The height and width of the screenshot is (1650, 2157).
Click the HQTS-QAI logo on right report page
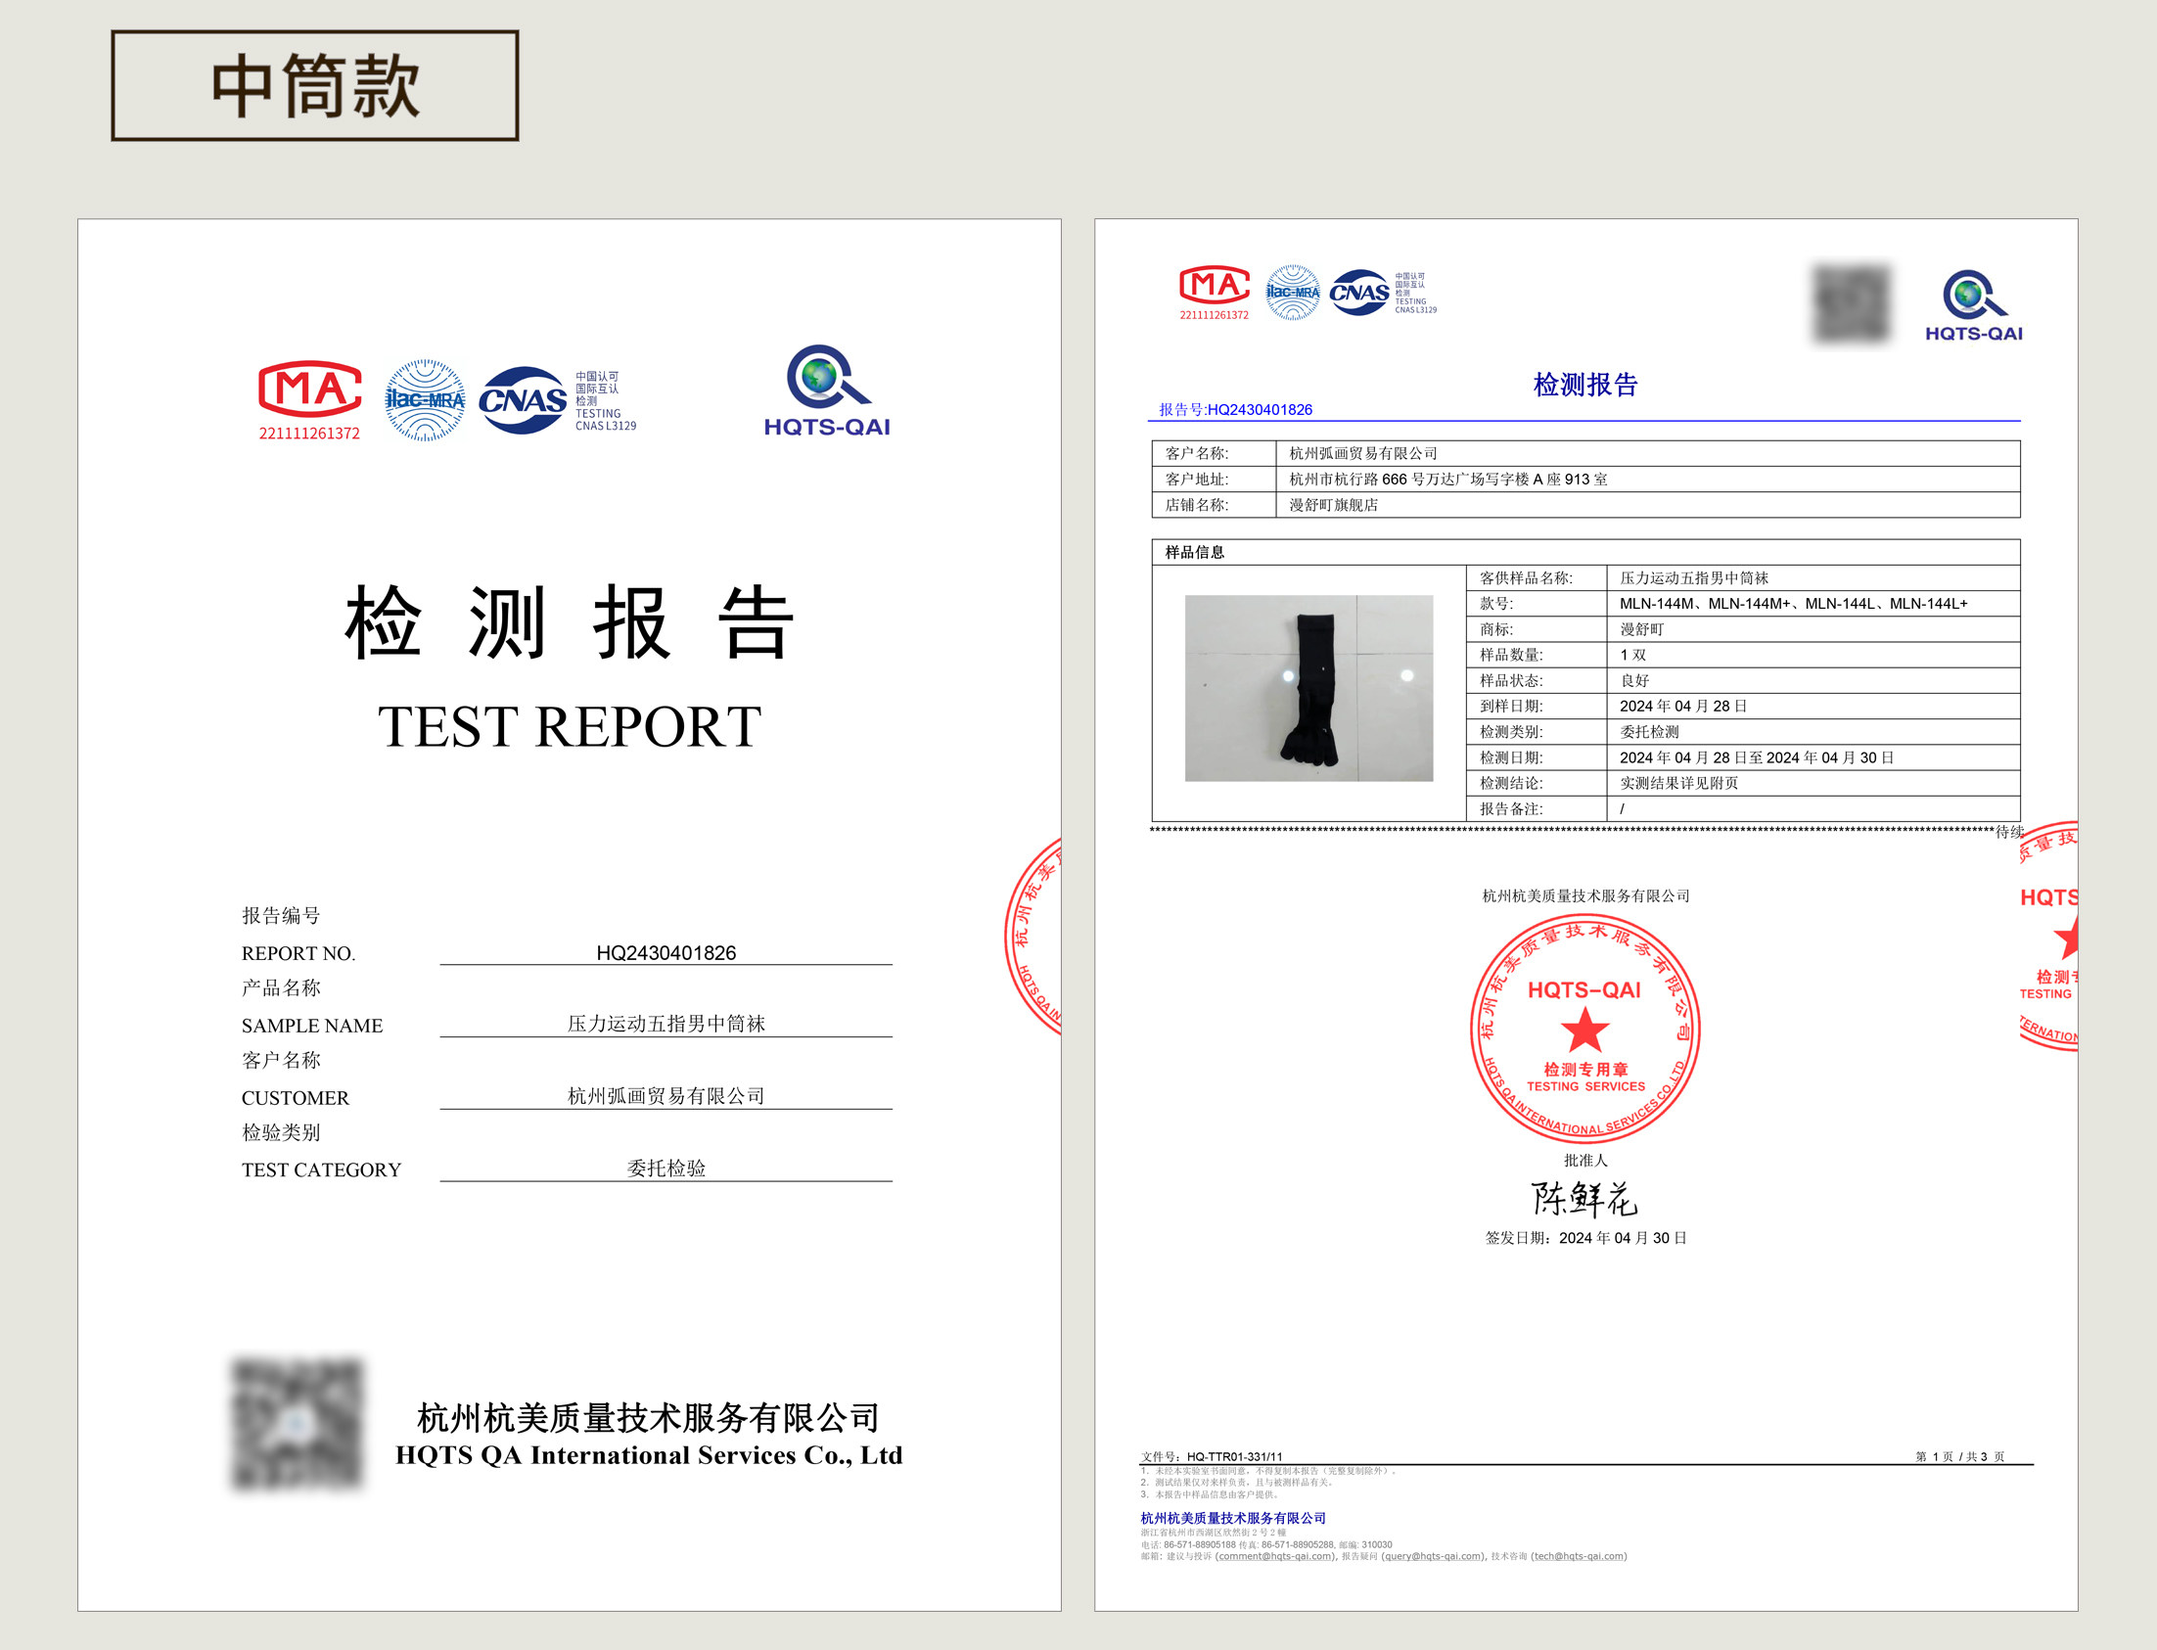click(x=1973, y=305)
